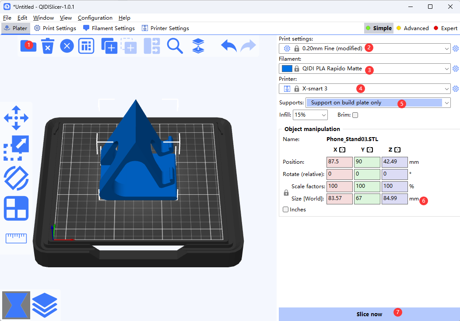Screen dimensions: 460x321
Task: Select the Move tool in left sidebar
Action: point(16,118)
